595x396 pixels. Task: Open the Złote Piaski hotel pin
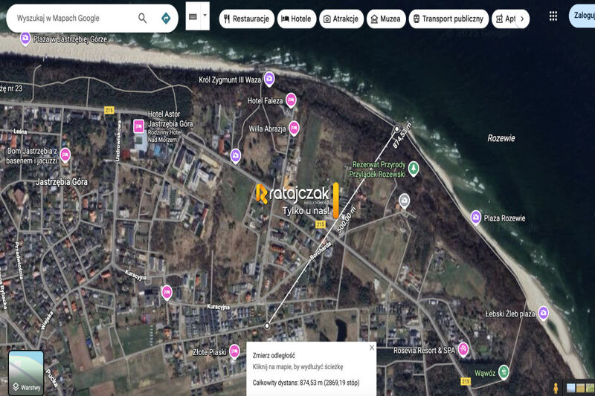coord(234,351)
